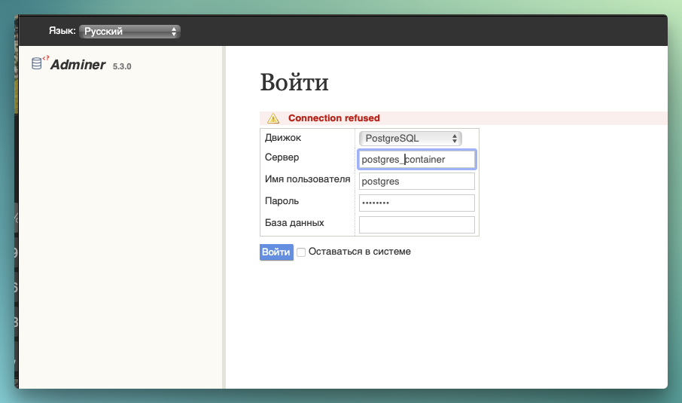Click the blue Войти login button
The height and width of the screenshot is (403, 682).
(276, 252)
